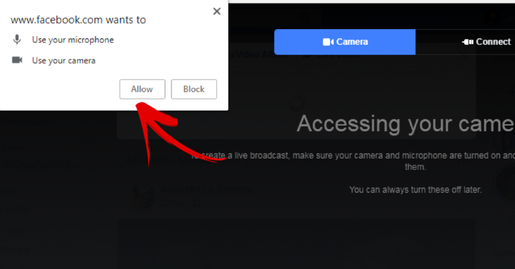Block Facebook camera and microphone access

coord(194,89)
